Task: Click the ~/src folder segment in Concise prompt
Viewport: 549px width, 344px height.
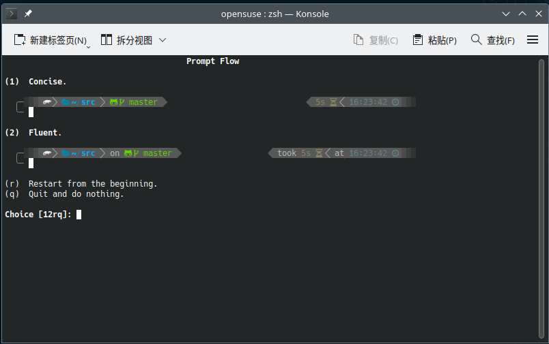Action: [x=79, y=102]
